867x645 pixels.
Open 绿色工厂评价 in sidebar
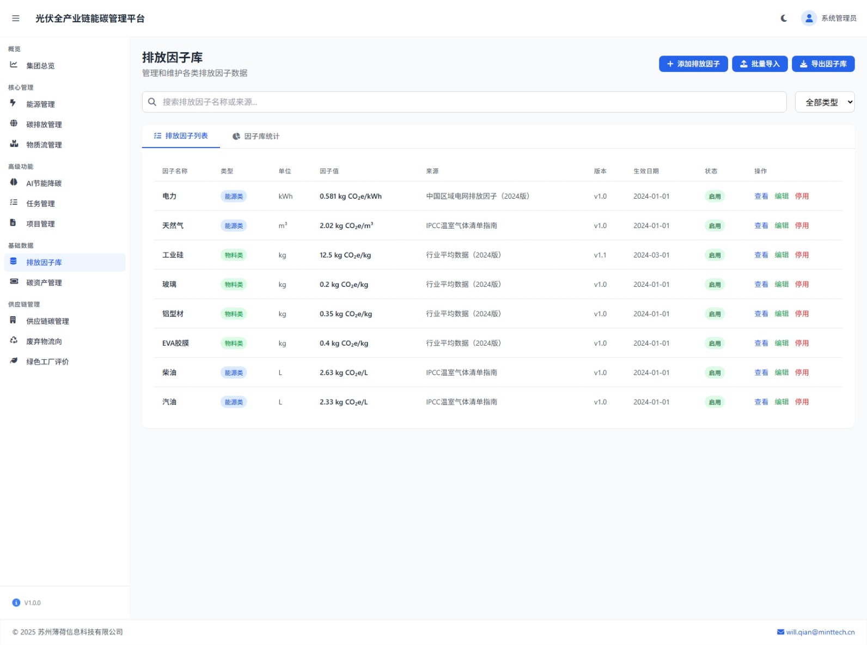(x=47, y=362)
